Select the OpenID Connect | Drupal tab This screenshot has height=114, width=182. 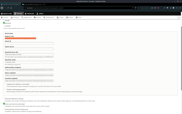click(x=11, y=4)
